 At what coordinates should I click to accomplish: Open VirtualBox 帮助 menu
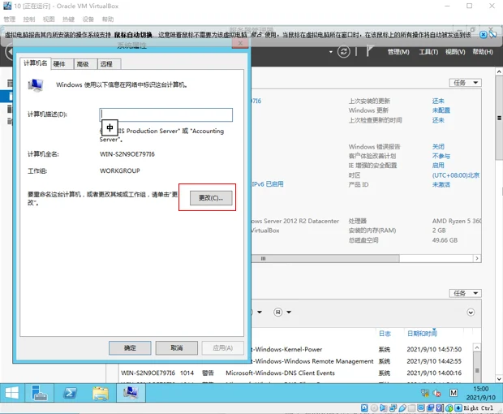108,19
